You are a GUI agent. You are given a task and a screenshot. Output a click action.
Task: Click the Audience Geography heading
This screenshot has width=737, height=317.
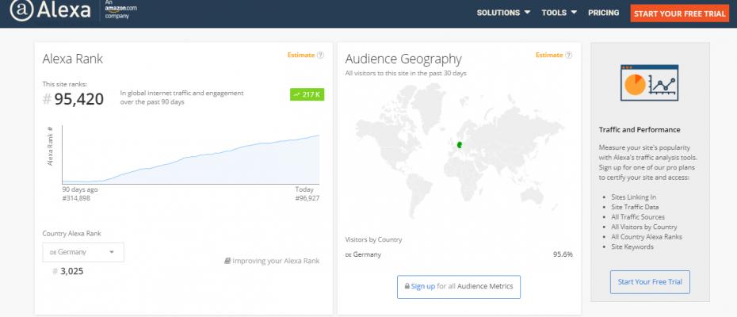click(403, 59)
